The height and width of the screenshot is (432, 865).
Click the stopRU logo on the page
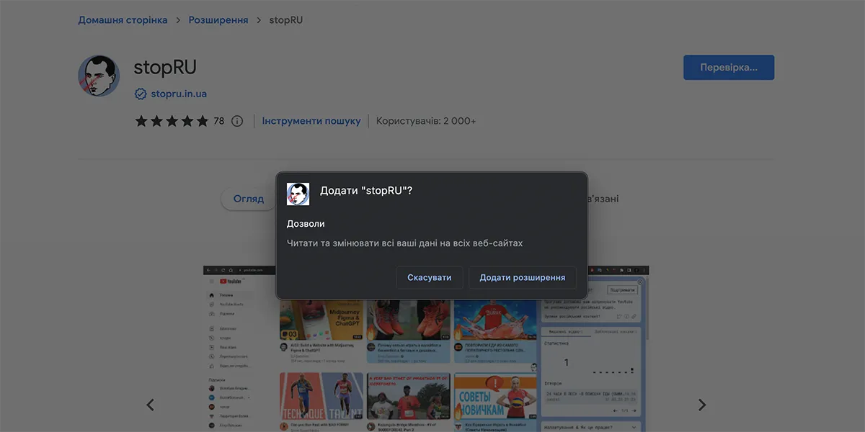[99, 76]
